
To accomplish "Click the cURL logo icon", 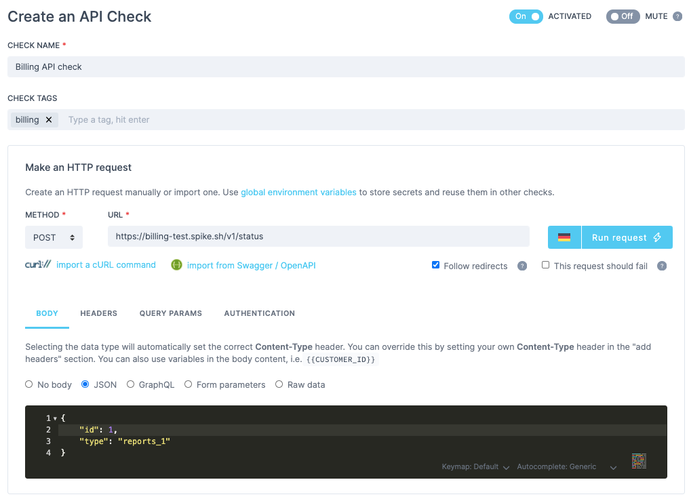I will click(38, 265).
